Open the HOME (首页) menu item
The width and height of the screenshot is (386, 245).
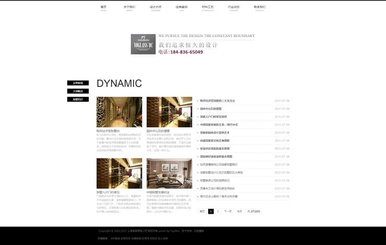pos(103,8)
